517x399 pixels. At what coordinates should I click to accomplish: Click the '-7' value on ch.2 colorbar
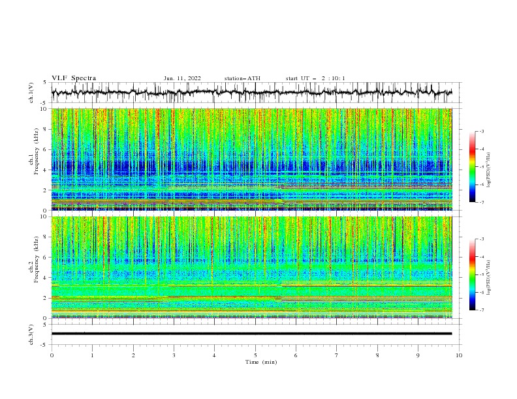click(x=481, y=310)
